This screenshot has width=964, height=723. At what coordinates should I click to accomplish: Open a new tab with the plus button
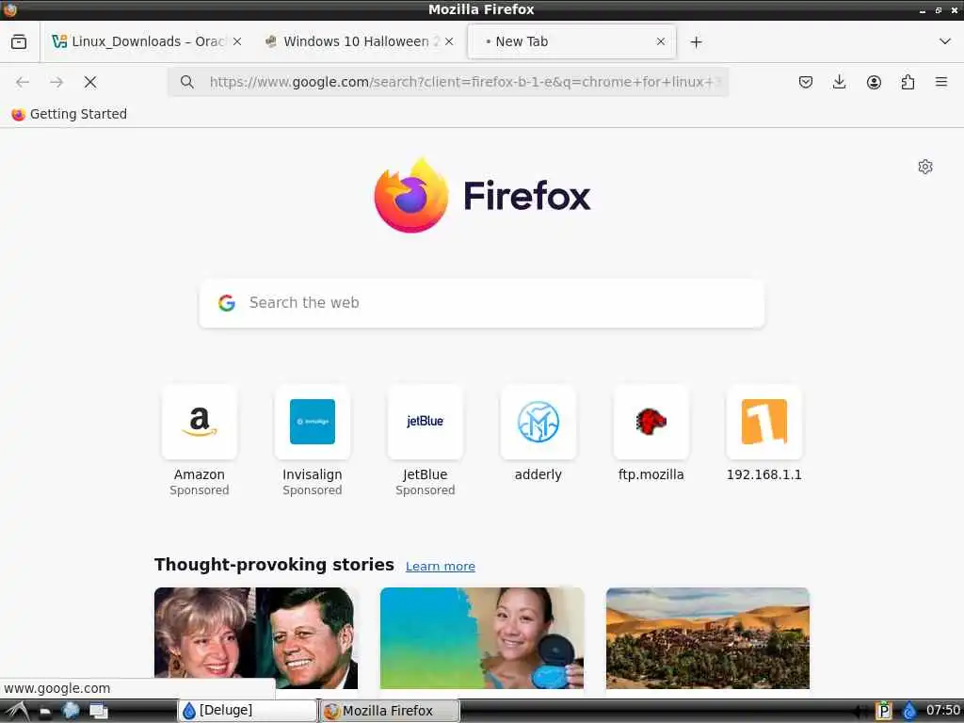pos(696,41)
